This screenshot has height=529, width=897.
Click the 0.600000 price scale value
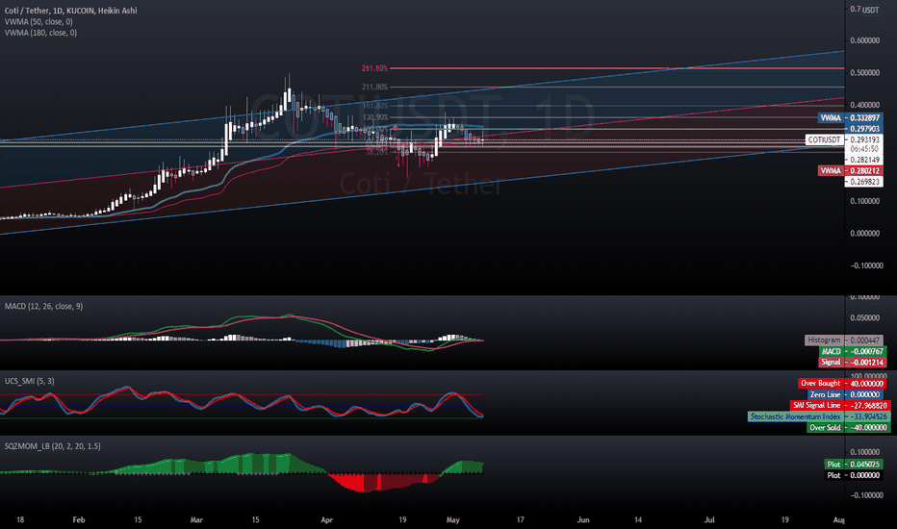(x=864, y=40)
